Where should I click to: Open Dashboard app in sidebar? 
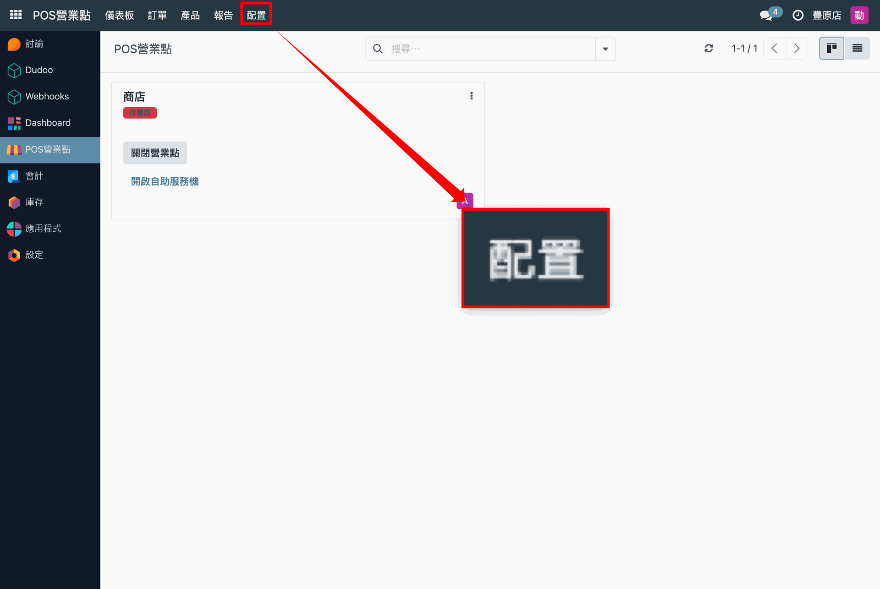(x=50, y=123)
